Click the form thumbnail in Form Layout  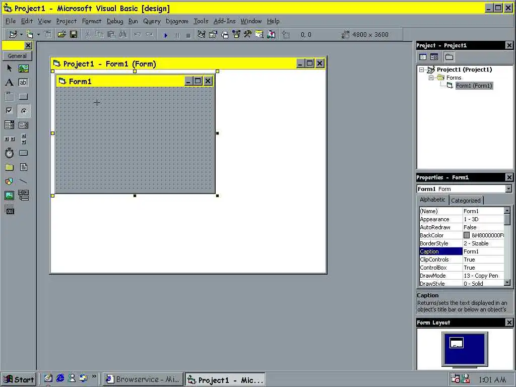[x=457, y=343]
